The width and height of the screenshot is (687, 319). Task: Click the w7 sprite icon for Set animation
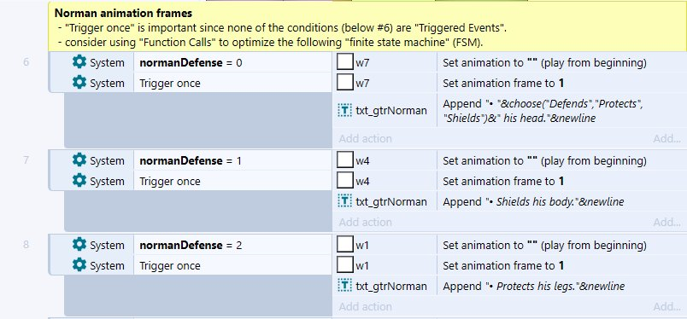tap(345, 62)
